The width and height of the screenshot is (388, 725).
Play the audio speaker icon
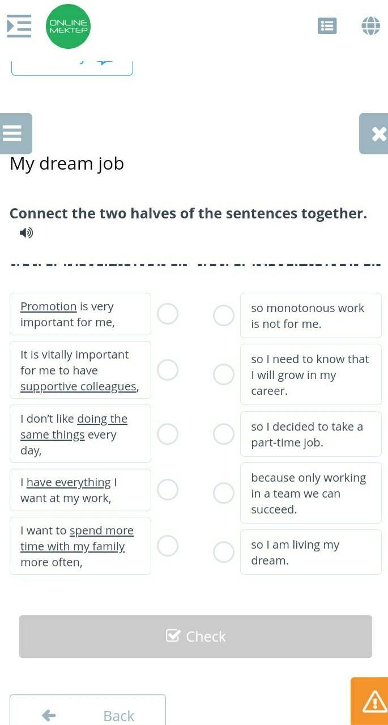(26, 233)
